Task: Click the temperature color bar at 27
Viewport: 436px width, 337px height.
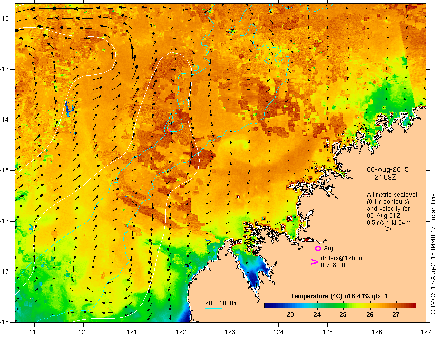Action: (x=396, y=306)
